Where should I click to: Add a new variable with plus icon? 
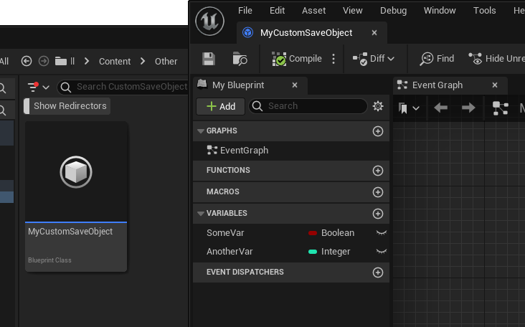click(378, 214)
